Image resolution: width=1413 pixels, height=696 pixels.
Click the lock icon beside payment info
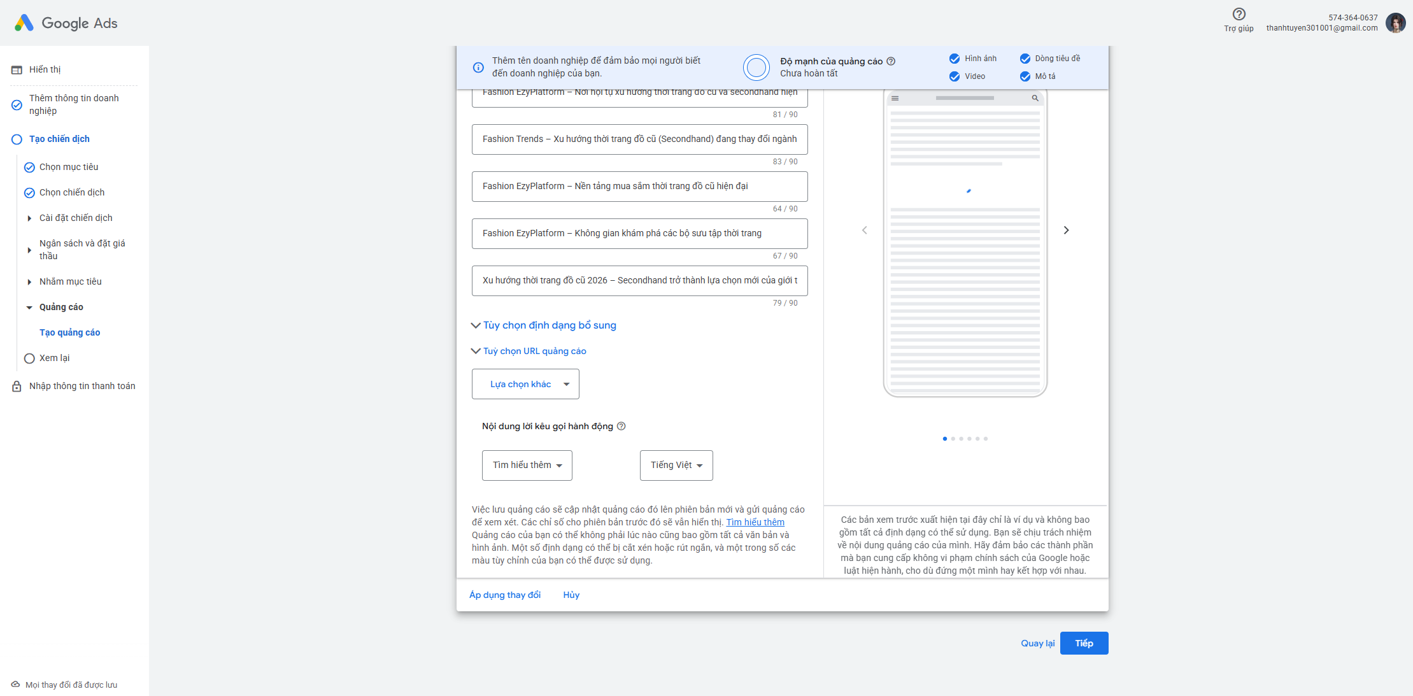(x=17, y=386)
